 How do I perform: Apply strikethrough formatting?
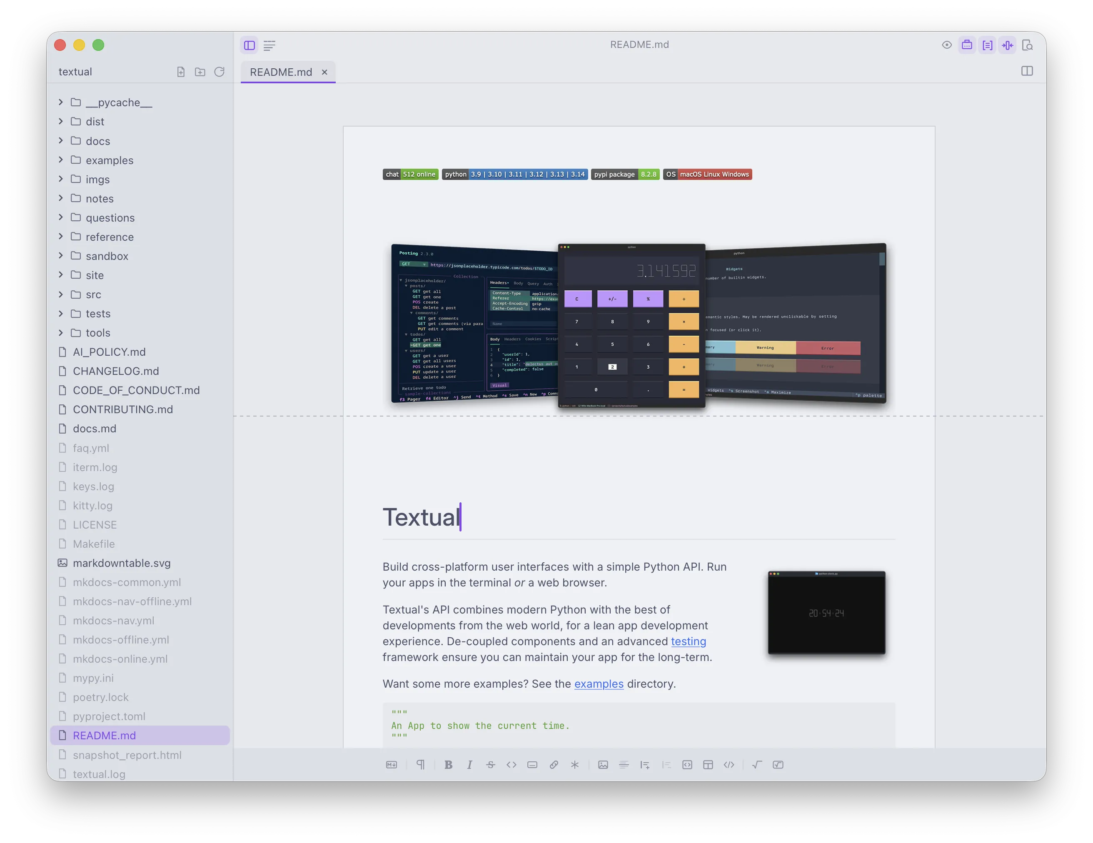pos(490,764)
